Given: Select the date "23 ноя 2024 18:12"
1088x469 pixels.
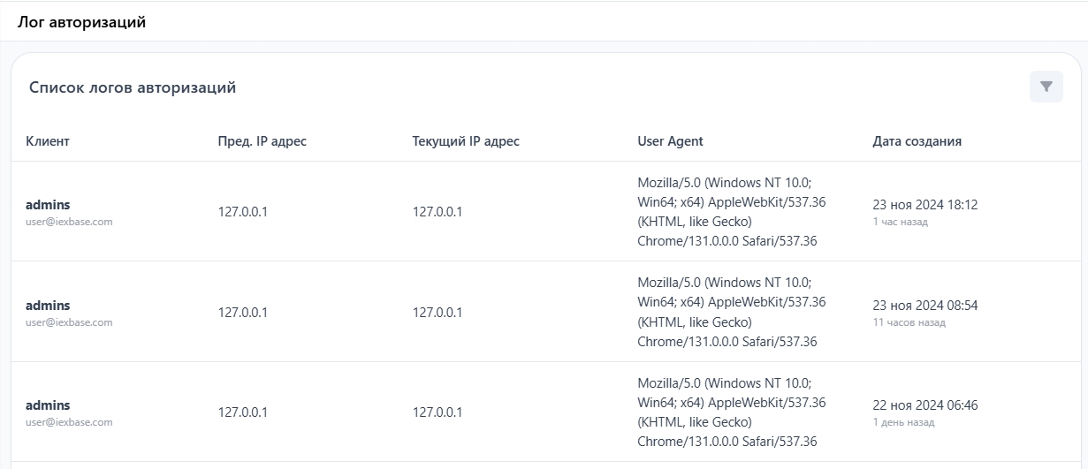Looking at the screenshot, I should pyautogui.click(x=924, y=205).
